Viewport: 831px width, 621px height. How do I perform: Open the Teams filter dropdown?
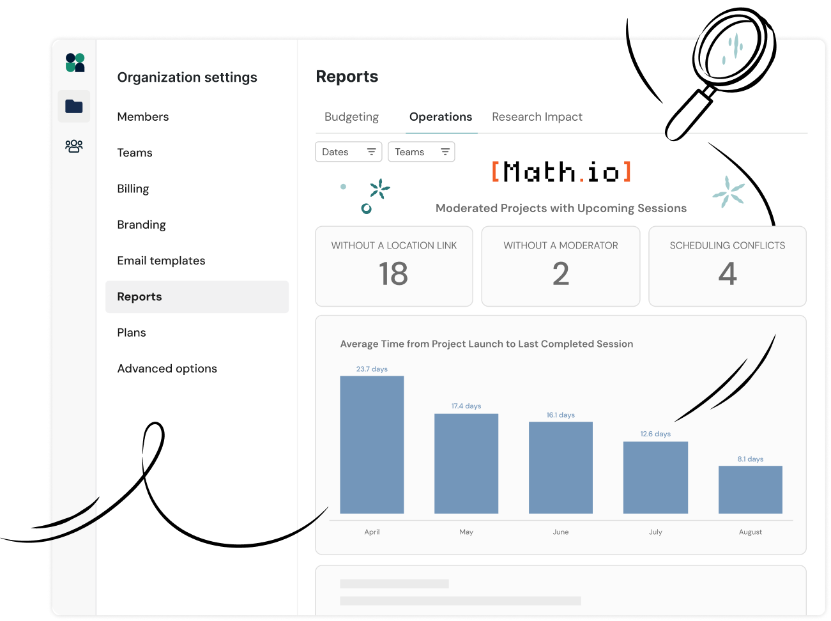tap(422, 152)
